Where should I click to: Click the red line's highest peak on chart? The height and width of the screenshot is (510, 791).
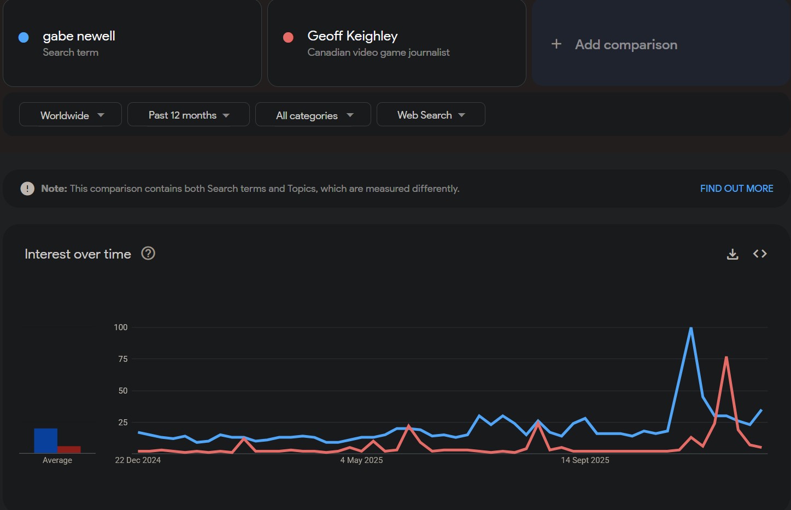[x=726, y=357]
